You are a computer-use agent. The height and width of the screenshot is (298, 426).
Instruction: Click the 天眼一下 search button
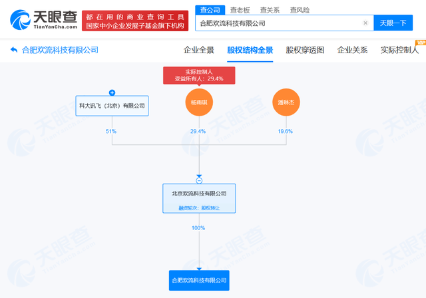(x=393, y=23)
